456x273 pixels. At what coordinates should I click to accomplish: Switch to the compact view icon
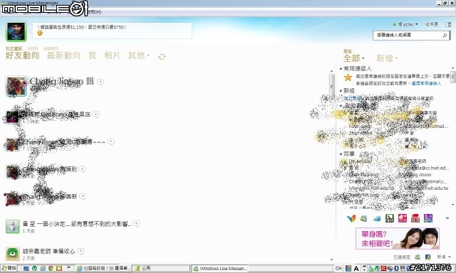(448, 25)
